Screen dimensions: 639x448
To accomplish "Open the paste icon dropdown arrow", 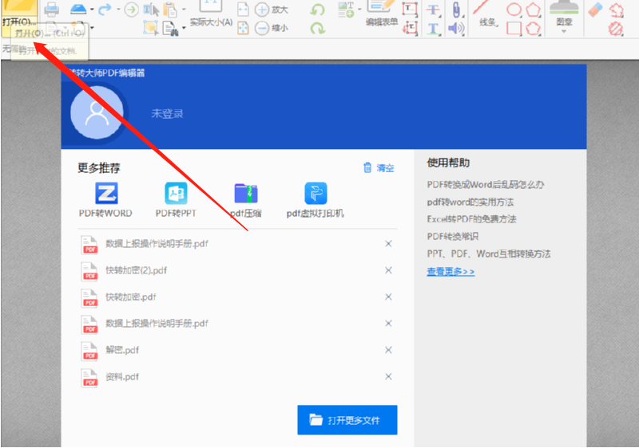I will pos(184,10).
